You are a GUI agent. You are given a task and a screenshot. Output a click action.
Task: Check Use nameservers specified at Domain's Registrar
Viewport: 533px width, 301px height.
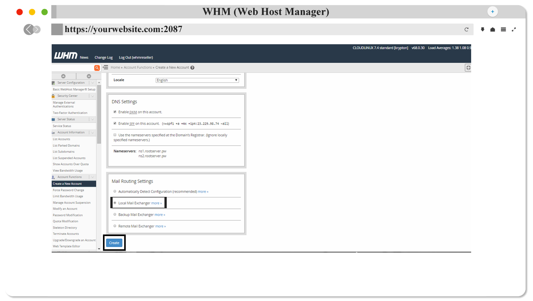pos(115,135)
